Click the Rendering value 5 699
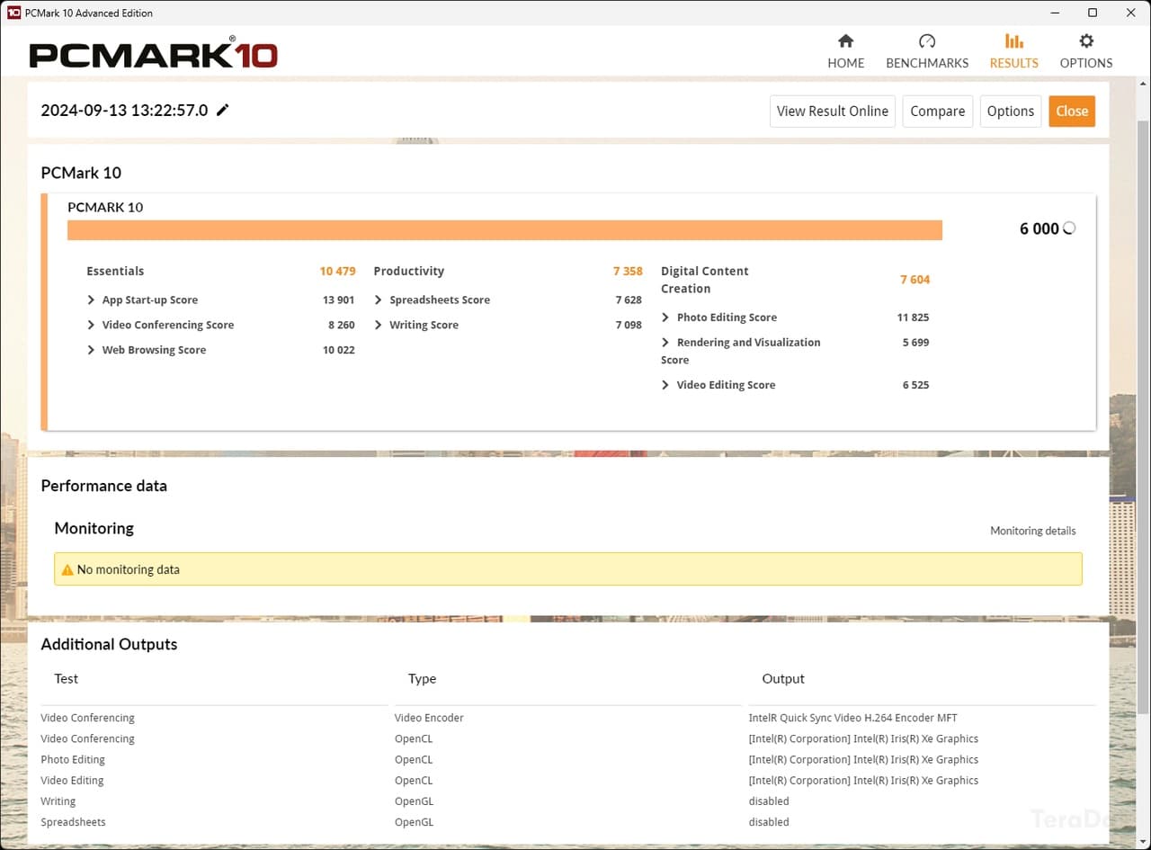 click(x=915, y=343)
